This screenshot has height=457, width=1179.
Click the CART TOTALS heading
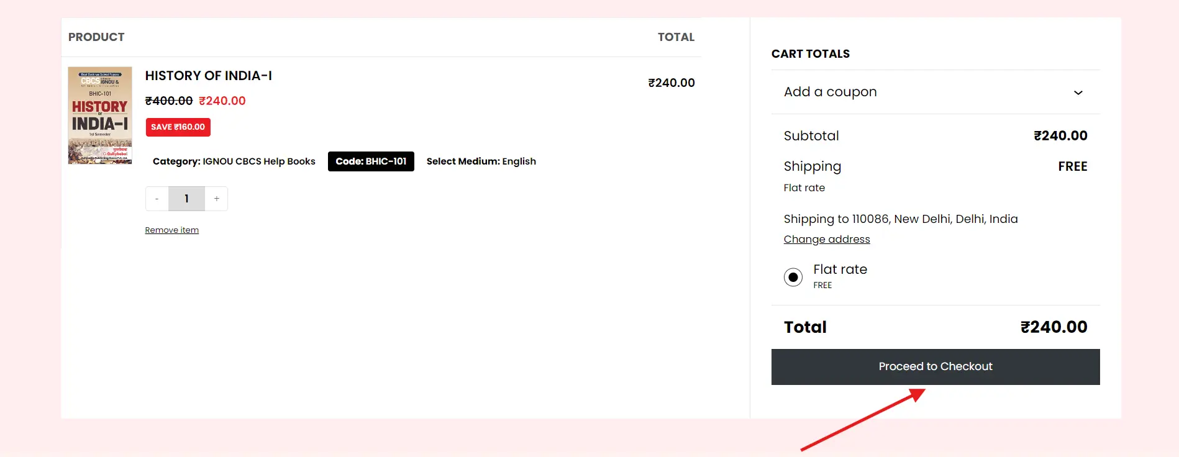(x=811, y=54)
